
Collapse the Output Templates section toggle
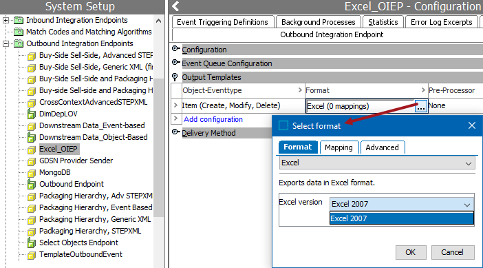(175, 76)
